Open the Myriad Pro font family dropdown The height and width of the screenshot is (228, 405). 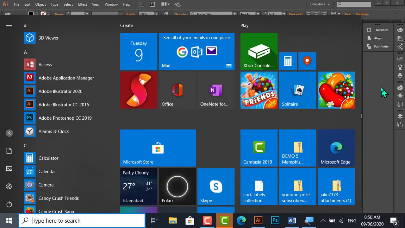coord(234,14)
